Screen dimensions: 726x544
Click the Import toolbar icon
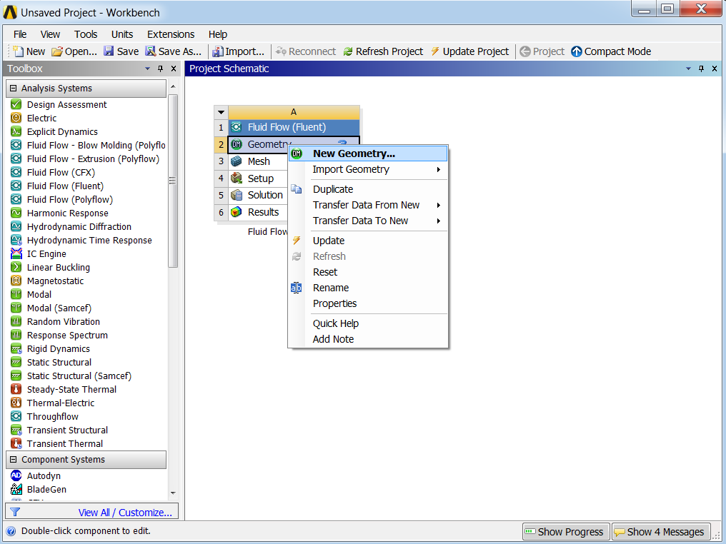218,51
